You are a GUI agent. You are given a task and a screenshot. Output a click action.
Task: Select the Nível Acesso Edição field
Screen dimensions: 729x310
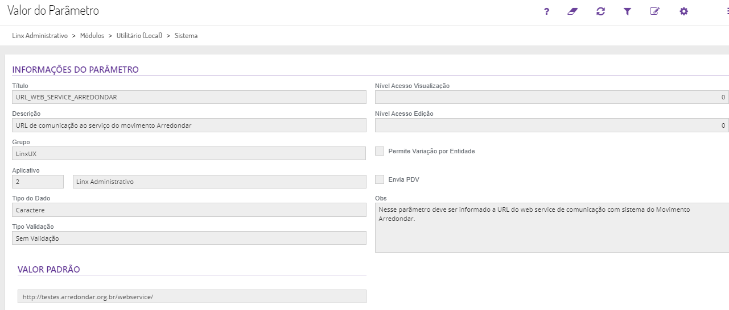(551, 125)
